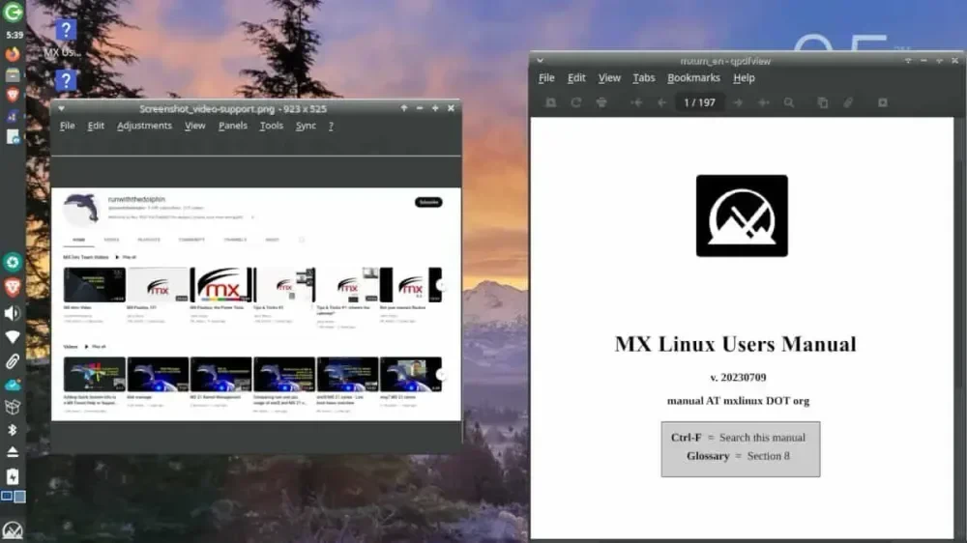
Task: Open the Sync menu in image viewer
Action: coord(306,126)
